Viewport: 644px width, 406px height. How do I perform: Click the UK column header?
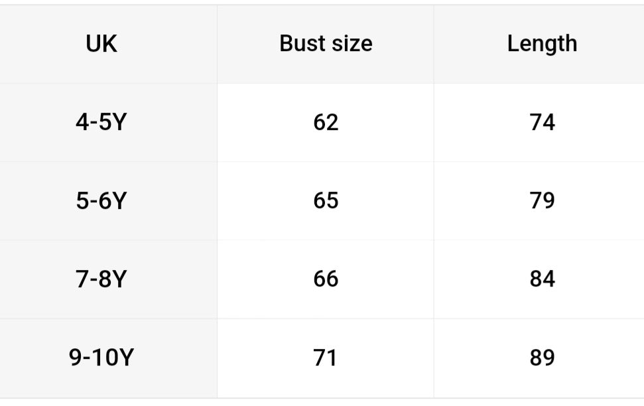[x=101, y=44]
